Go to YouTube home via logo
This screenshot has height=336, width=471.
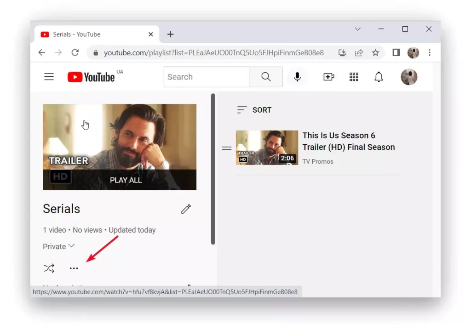pos(91,77)
